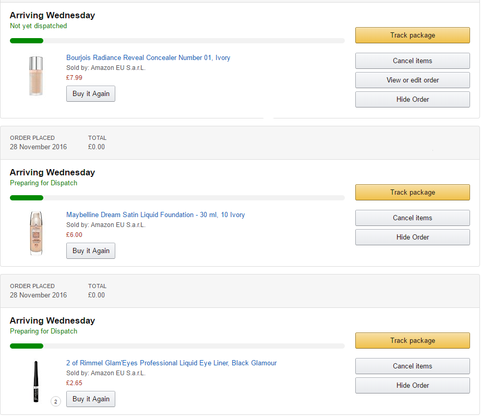The width and height of the screenshot is (481, 417).
Task: Hide the Rimmel eye liner order
Action: tap(412, 385)
